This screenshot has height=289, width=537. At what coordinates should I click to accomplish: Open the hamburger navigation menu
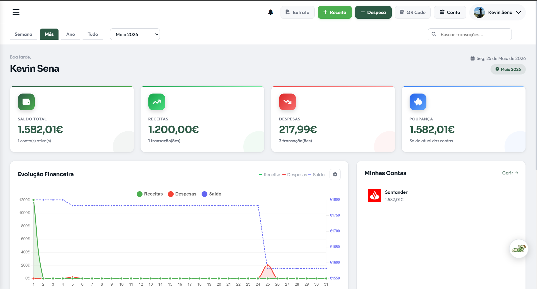coord(16,12)
